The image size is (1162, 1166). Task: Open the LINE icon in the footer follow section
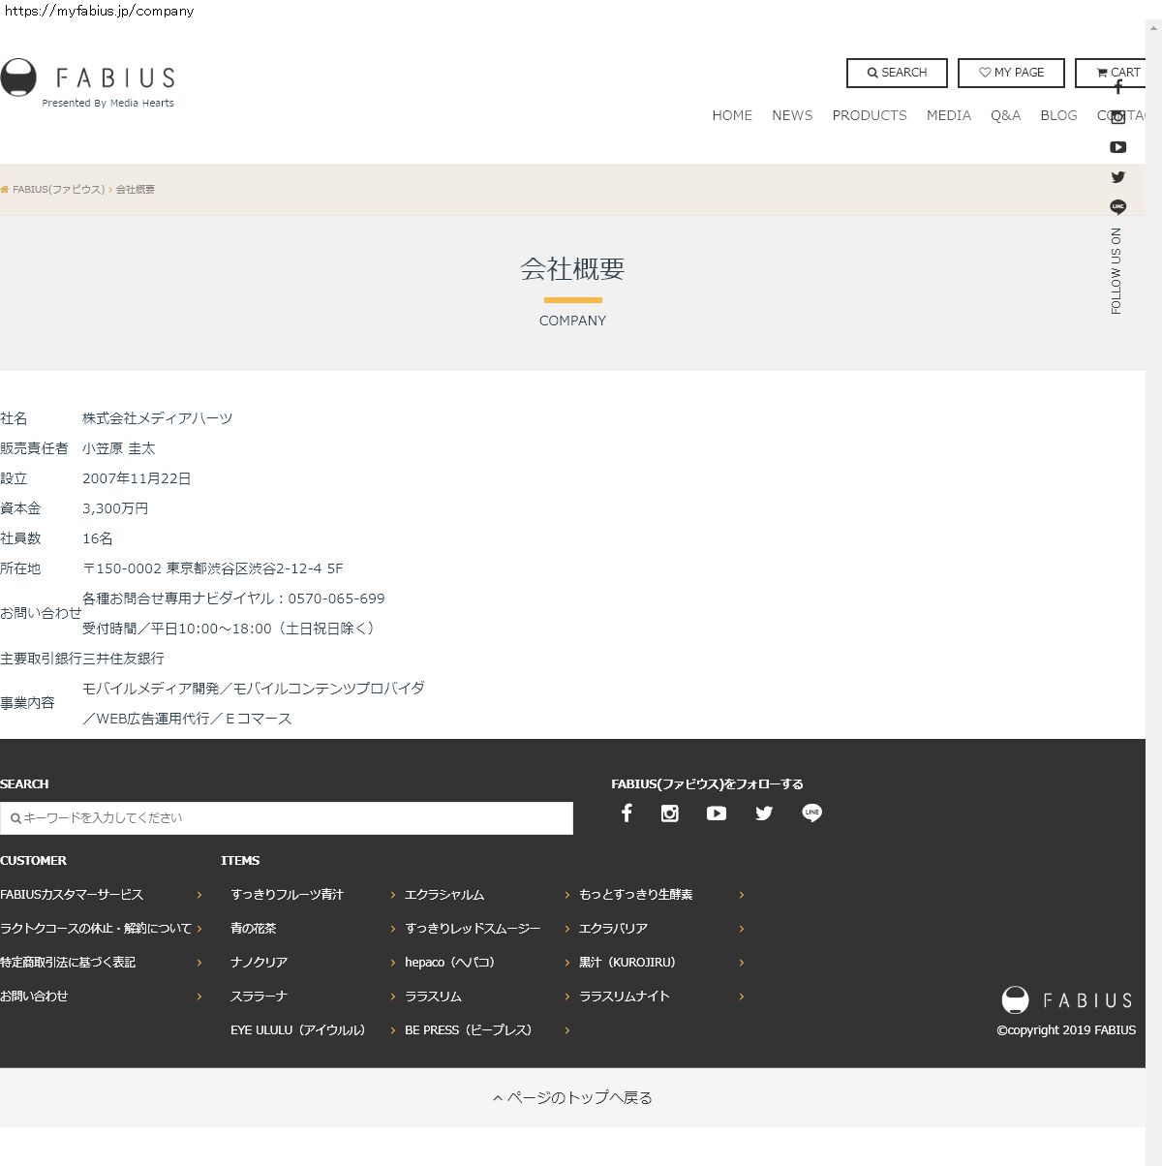811,813
